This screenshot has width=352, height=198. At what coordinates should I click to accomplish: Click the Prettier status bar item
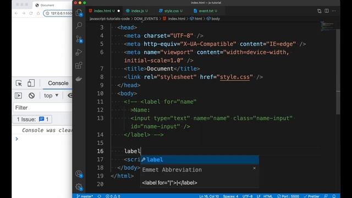pyautogui.click(x=312, y=196)
